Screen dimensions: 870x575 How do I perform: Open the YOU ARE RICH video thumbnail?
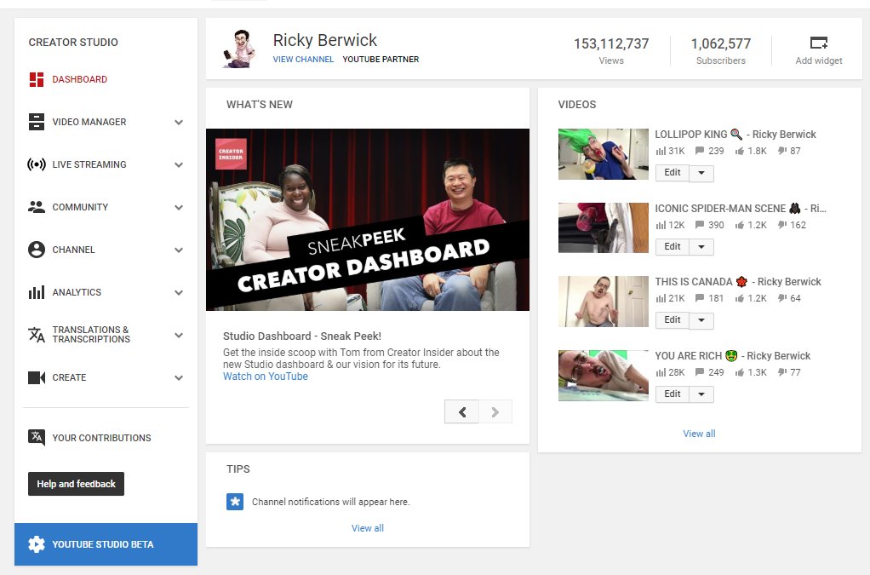coord(603,376)
